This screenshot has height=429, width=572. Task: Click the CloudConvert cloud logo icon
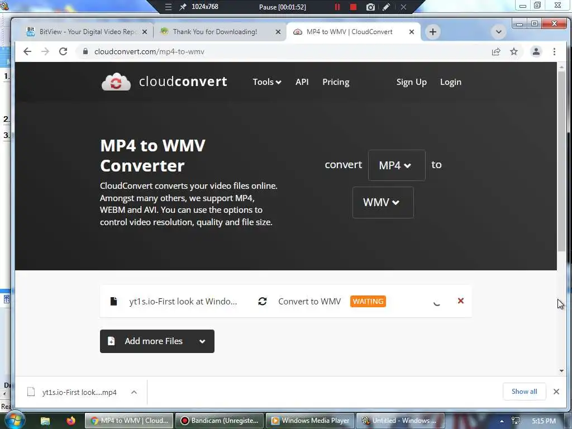pyautogui.click(x=116, y=82)
